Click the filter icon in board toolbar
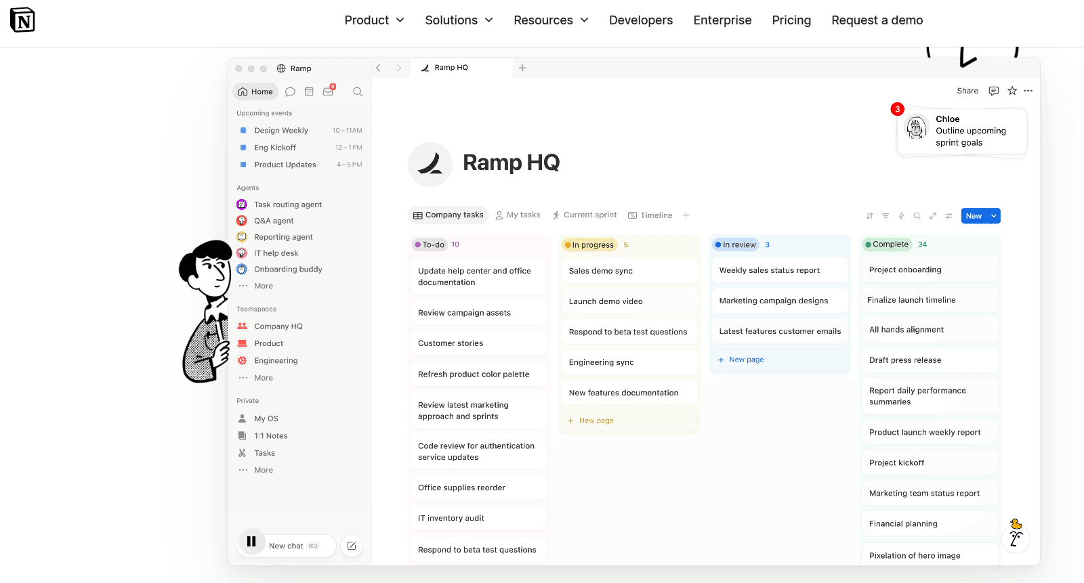The image size is (1084, 583). pos(885,216)
